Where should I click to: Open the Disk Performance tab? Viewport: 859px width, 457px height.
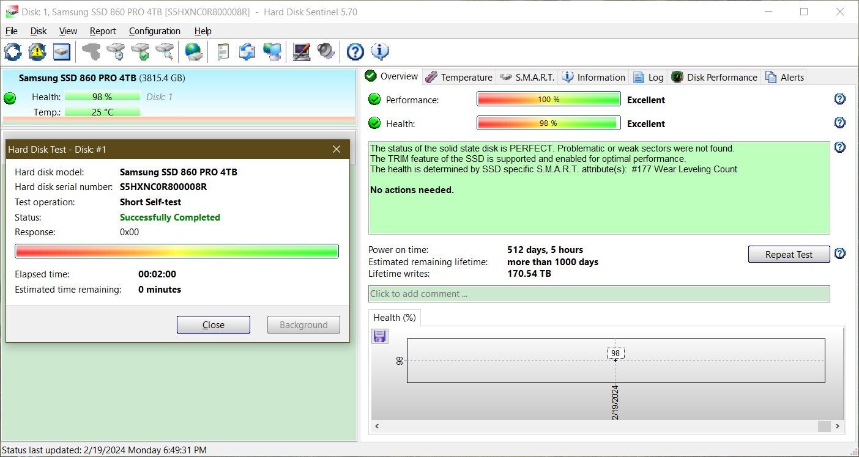(714, 77)
